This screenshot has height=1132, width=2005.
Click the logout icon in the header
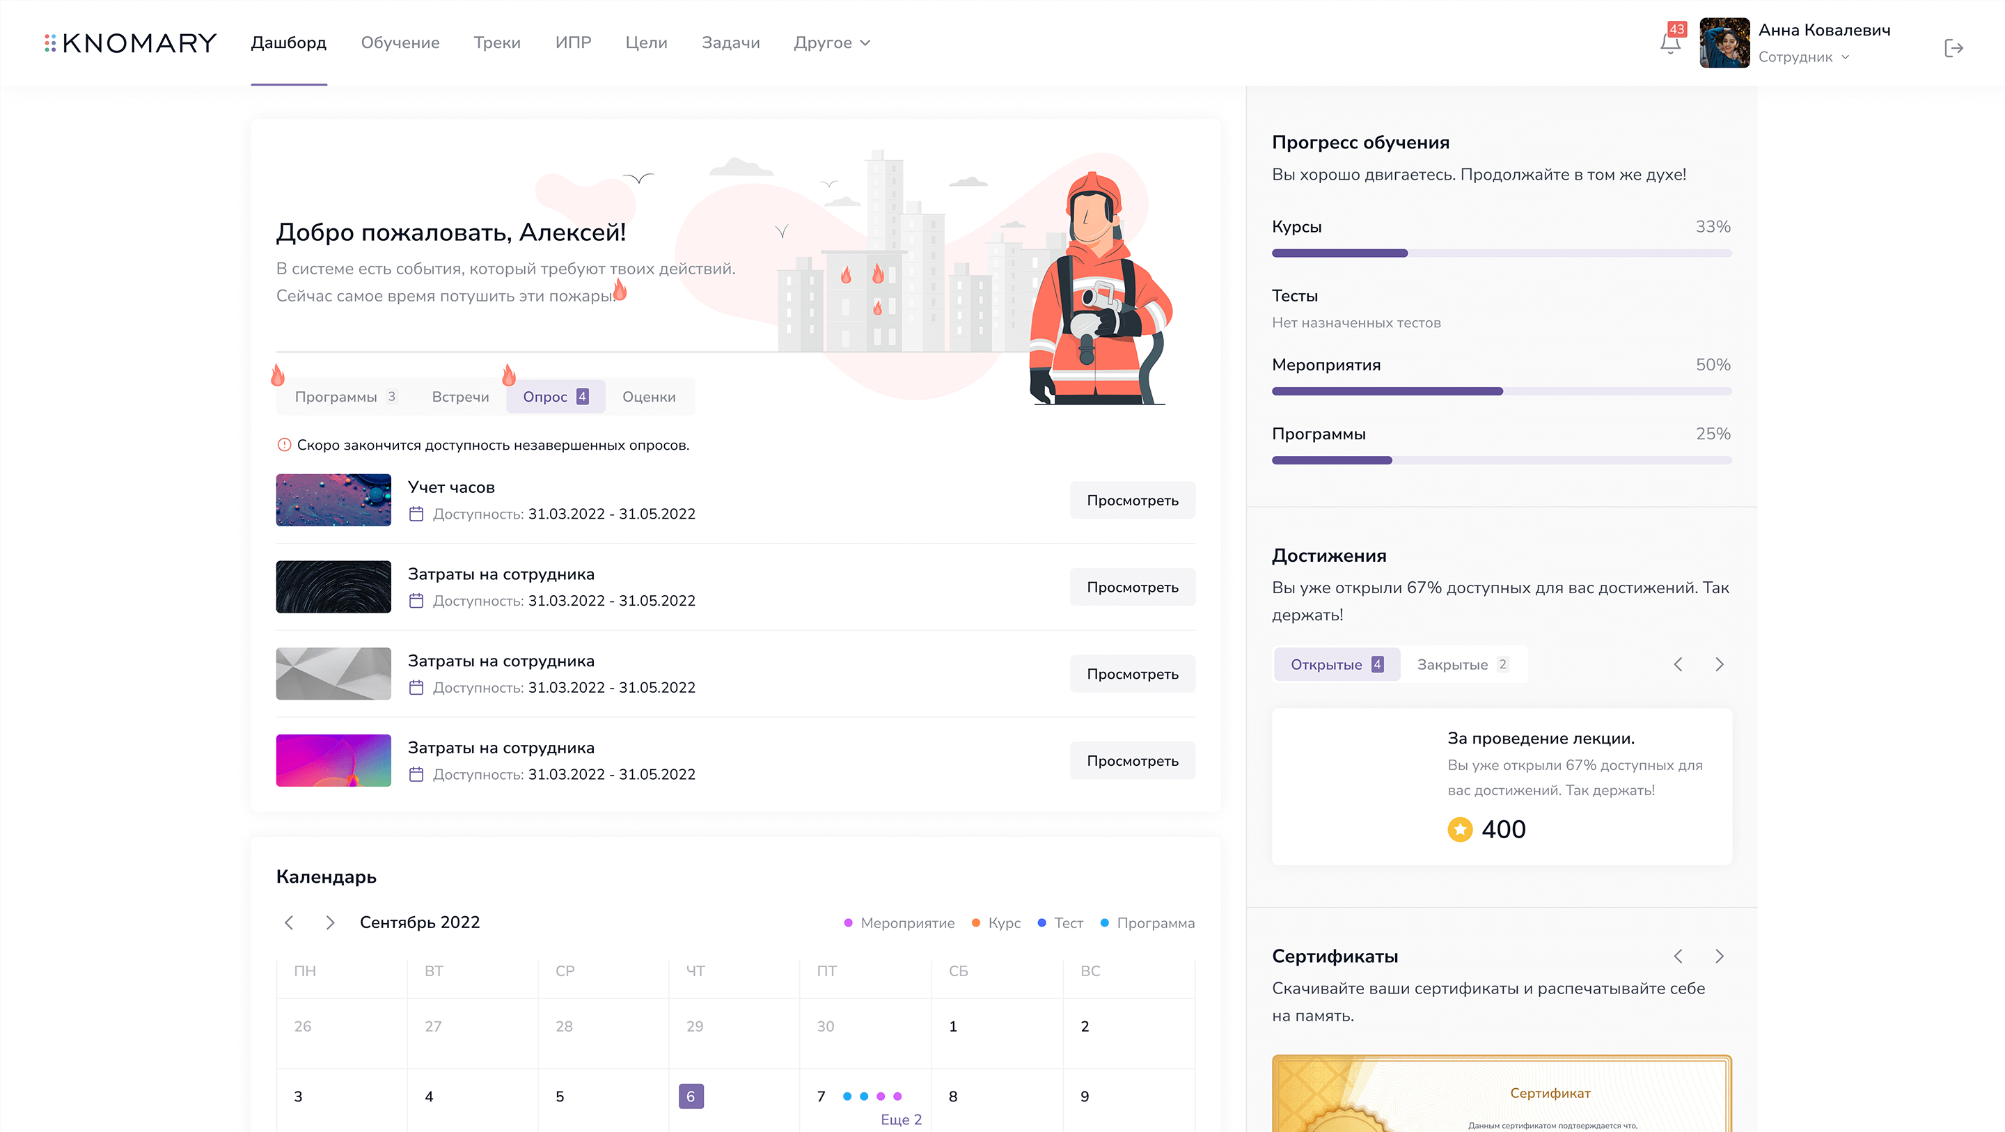click(x=1953, y=48)
